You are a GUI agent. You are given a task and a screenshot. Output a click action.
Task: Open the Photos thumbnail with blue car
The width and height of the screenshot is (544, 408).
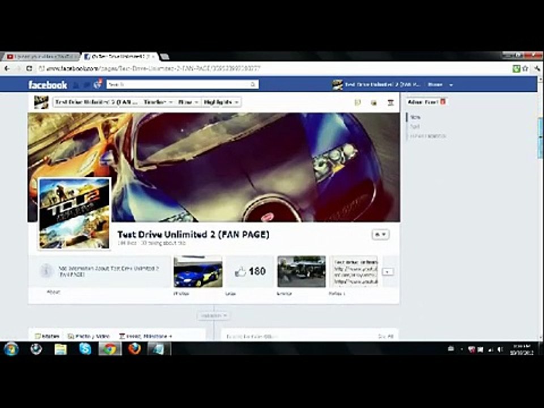point(198,271)
